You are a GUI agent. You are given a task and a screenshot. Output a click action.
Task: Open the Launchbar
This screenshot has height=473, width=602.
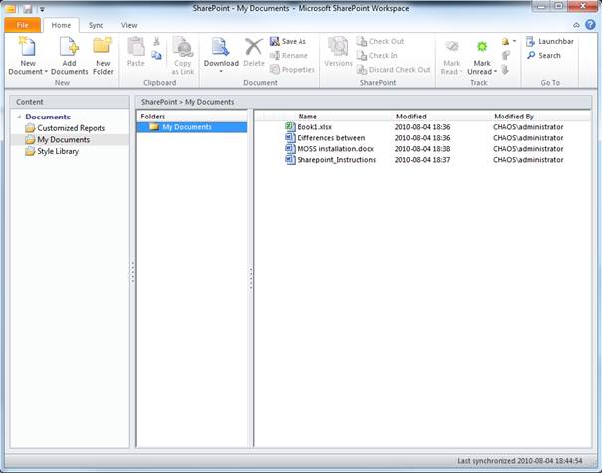(550, 41)
